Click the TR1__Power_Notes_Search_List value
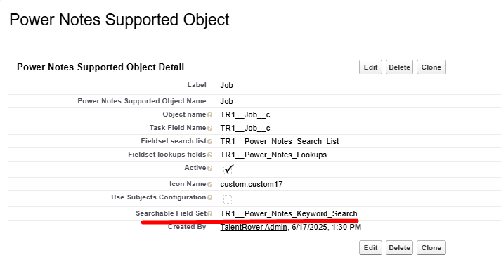 pos(280,142)
